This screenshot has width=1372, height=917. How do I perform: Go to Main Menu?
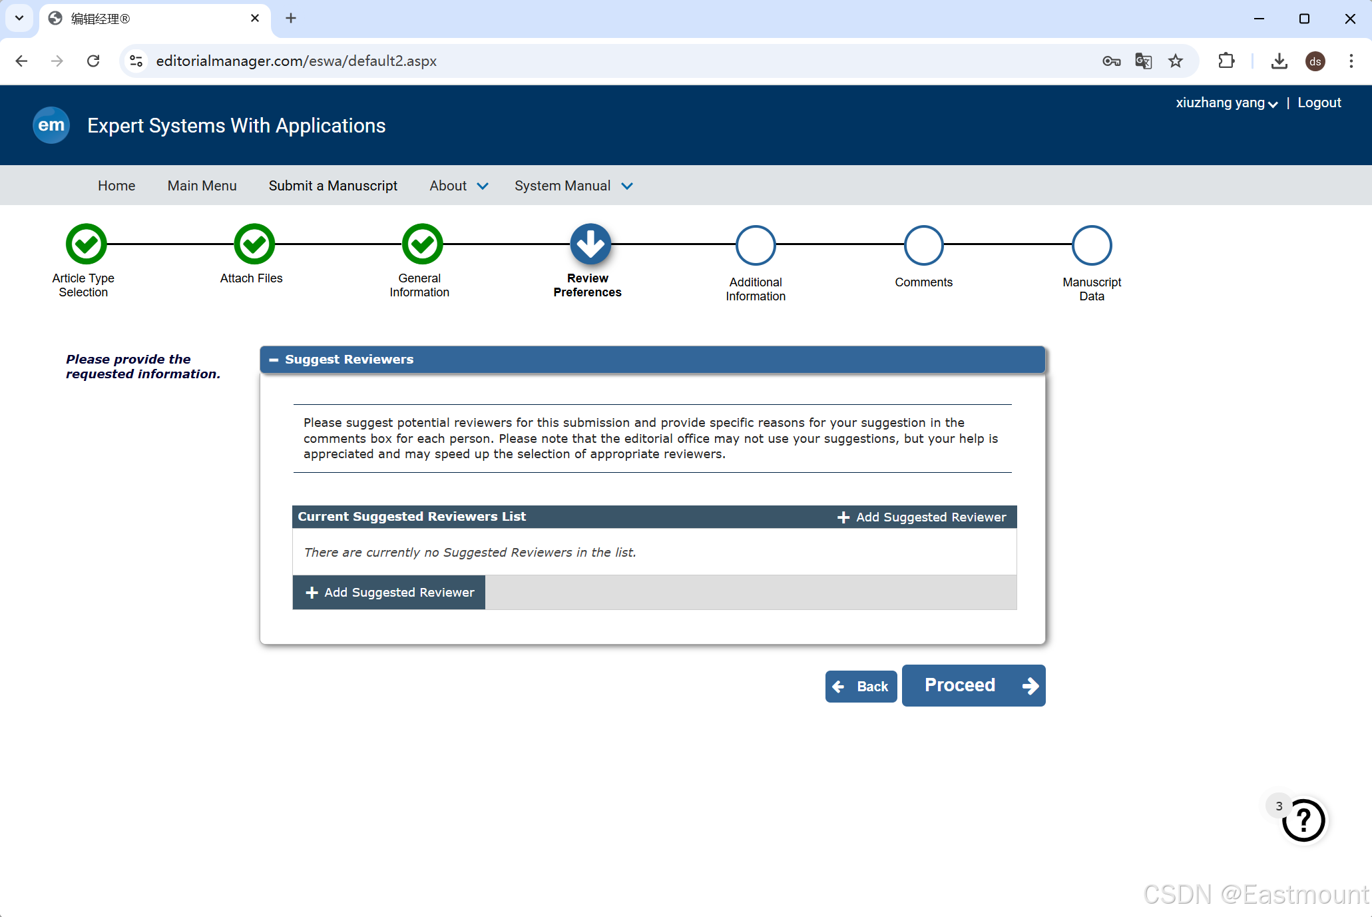(202, 186)
